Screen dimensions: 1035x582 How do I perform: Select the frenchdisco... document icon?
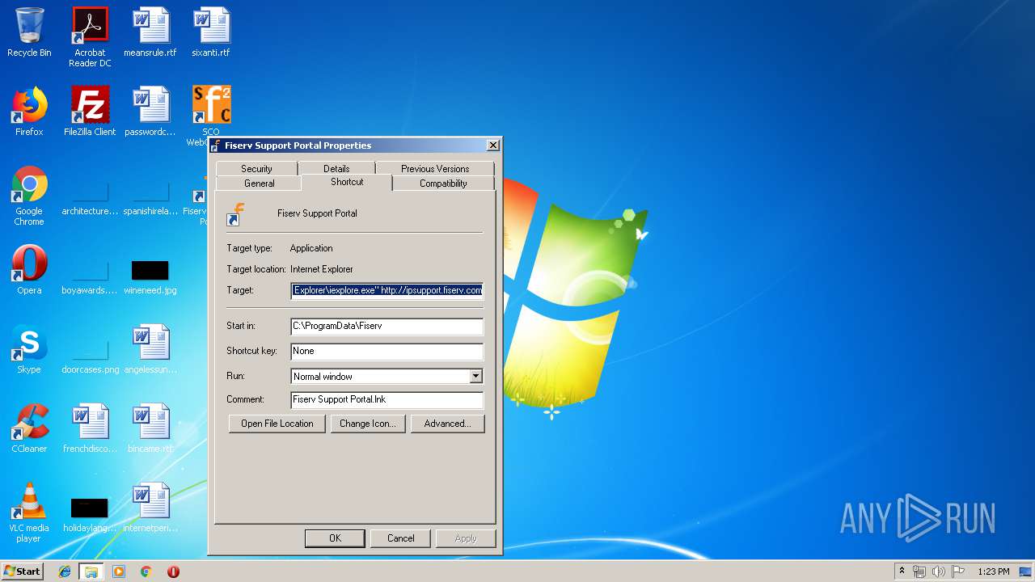90,428
